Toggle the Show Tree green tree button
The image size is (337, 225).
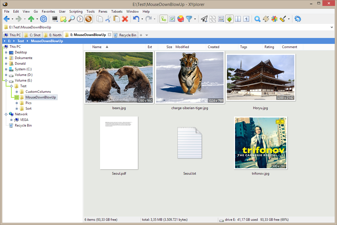tap(229, 19)
